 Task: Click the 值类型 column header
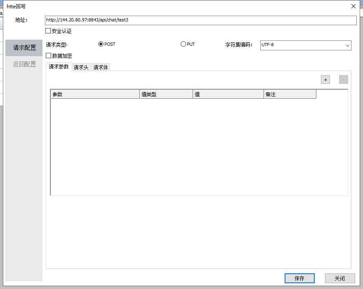[166, 95]
